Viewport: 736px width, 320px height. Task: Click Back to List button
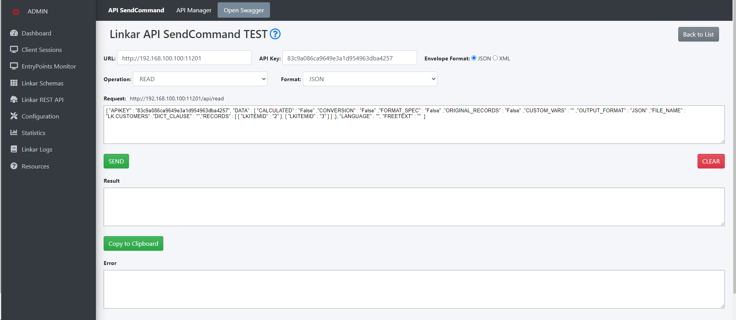698,34
